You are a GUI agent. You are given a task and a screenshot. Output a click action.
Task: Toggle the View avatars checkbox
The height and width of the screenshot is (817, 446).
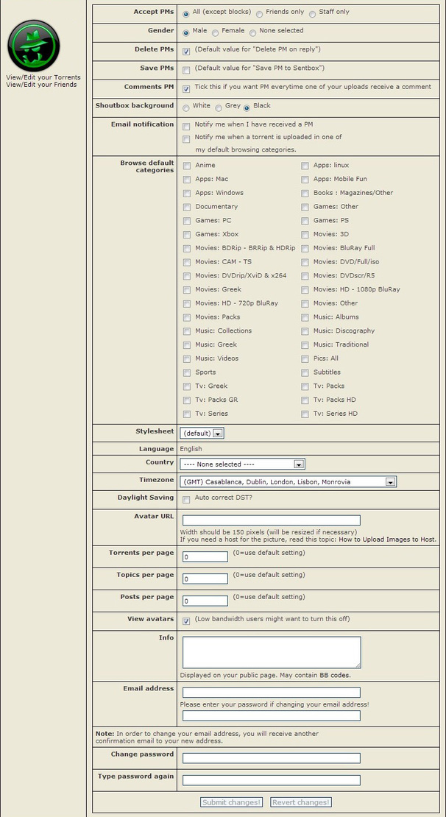coord(186,622)
